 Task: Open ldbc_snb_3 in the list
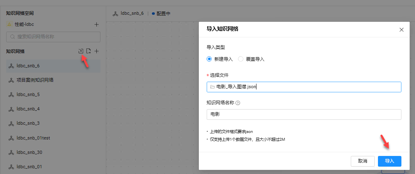(x=53, y=124)
